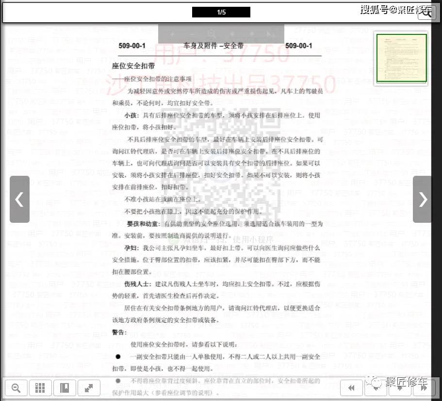Click the left header code "509-00-1"
The width and height of the screenshot is (442, 401).
[132, 46]
